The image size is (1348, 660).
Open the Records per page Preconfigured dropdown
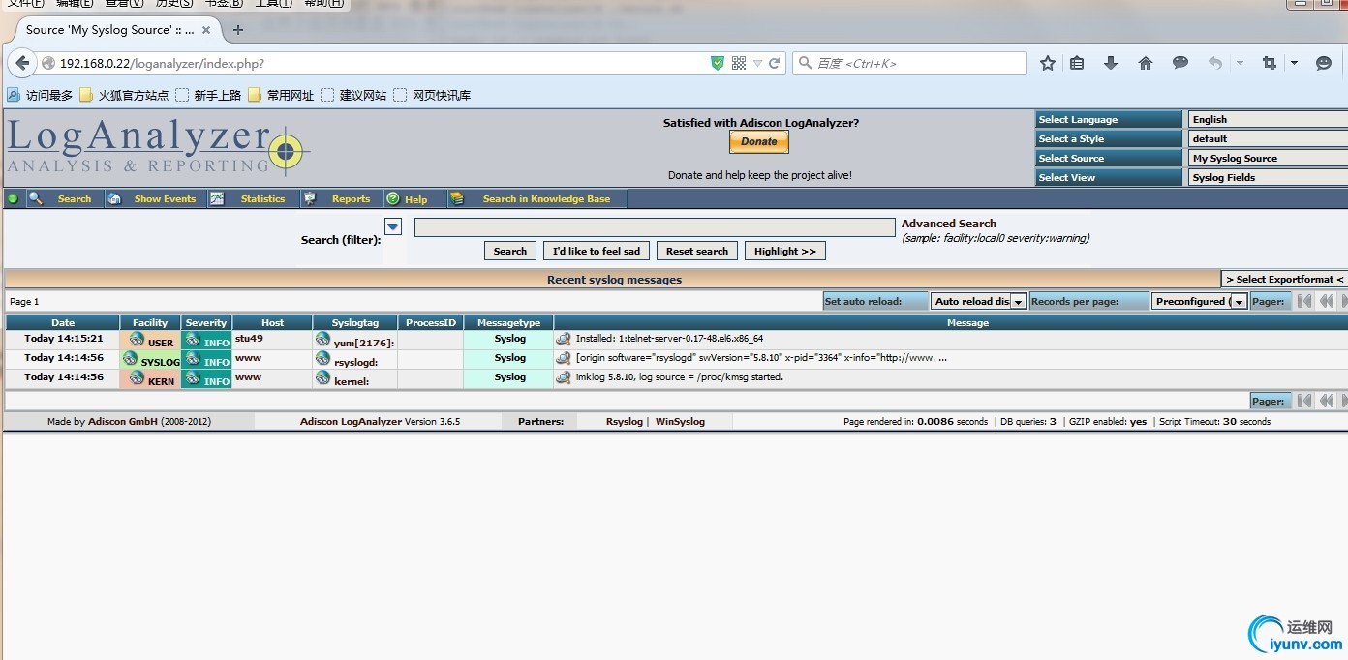click(1199, 301)
